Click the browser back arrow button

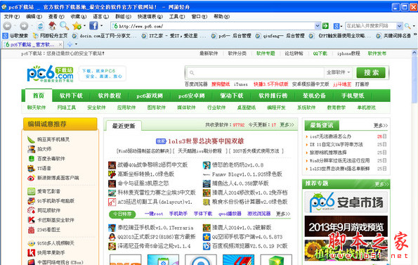tap(7, 26)
